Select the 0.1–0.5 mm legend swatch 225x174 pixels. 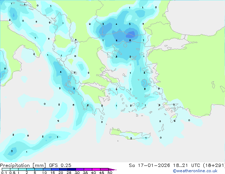tap(6, 169)
